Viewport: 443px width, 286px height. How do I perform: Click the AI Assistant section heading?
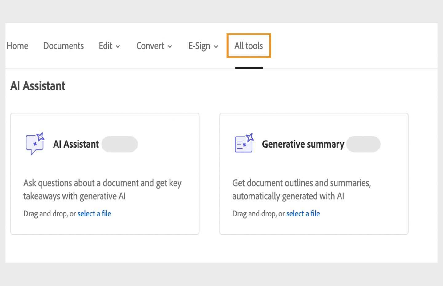[x=38, y=86]
